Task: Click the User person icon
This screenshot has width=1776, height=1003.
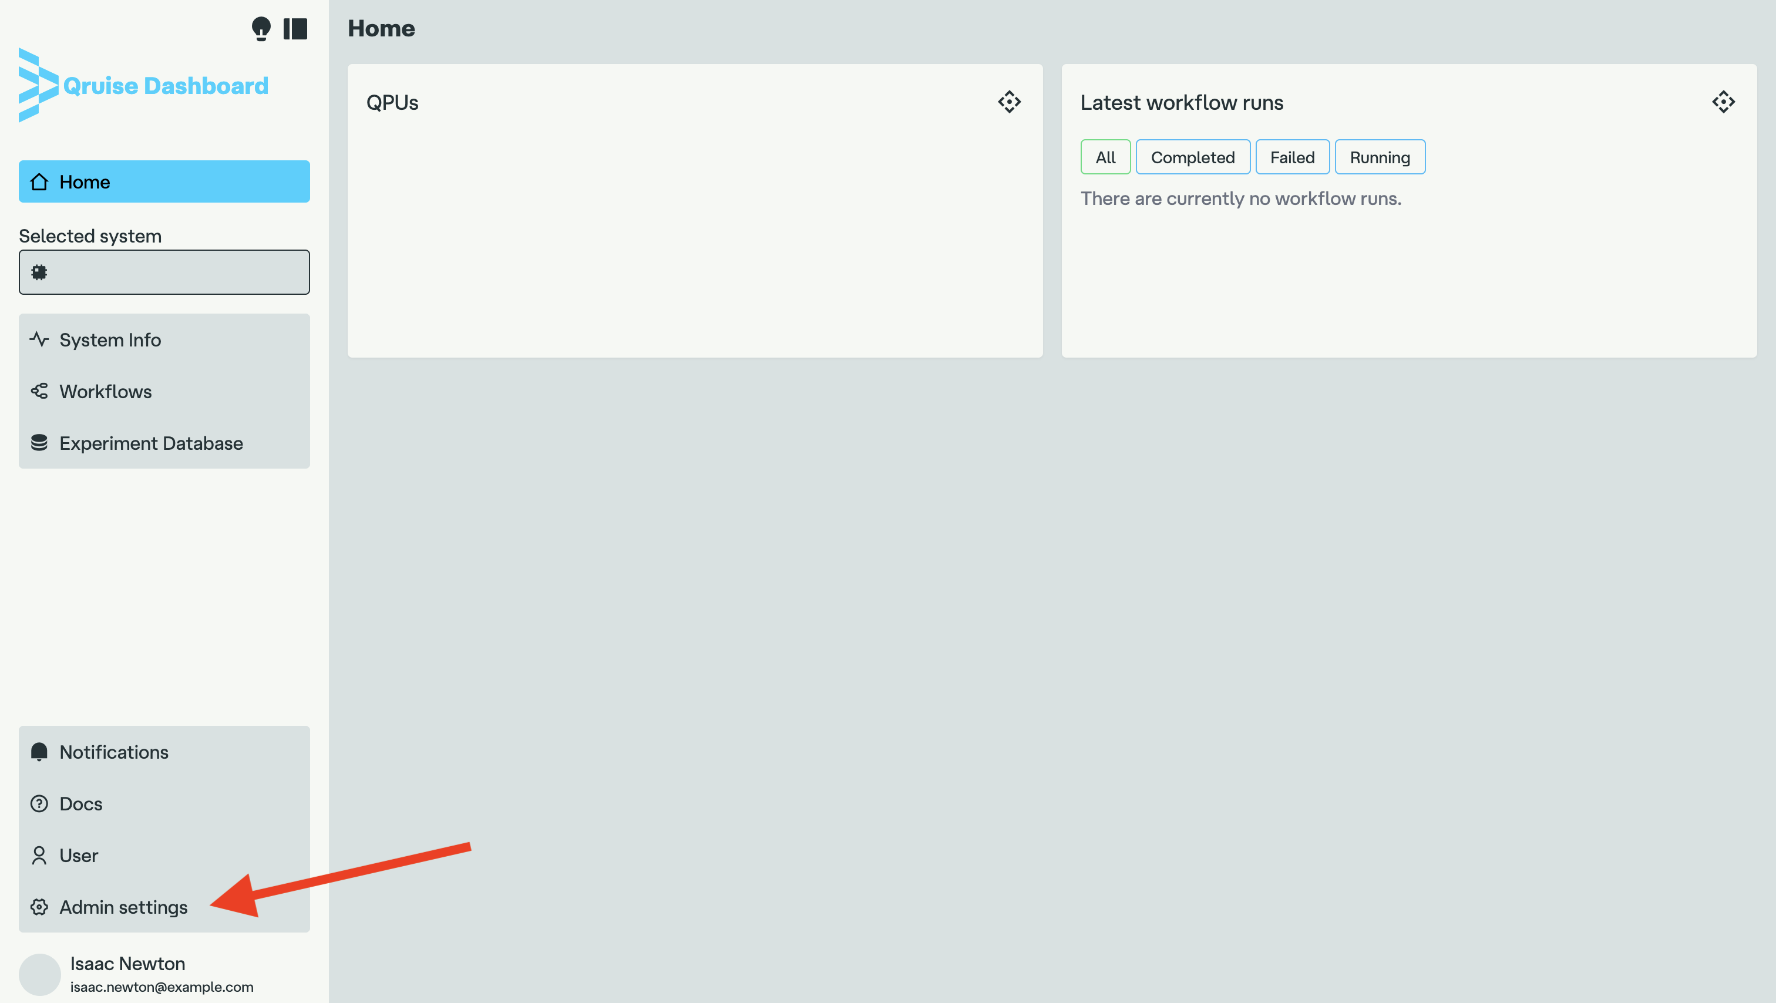Action: (x=39, y=855)
